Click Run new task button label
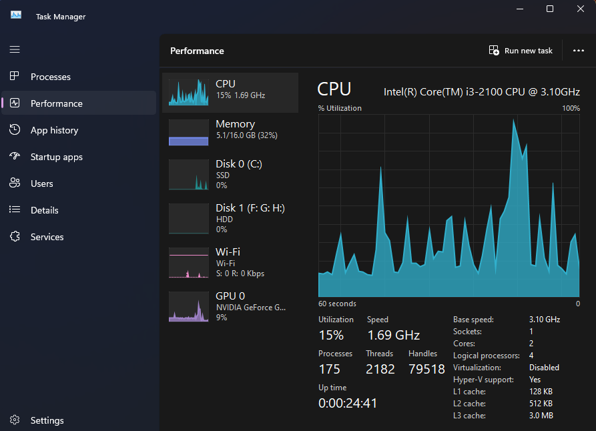The width and height of the screenshot is (596, 431). (529, 51)
